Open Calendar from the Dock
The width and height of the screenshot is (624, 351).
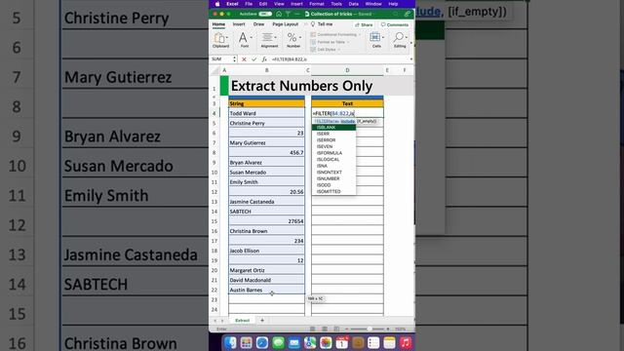click(x=341, y=342)
